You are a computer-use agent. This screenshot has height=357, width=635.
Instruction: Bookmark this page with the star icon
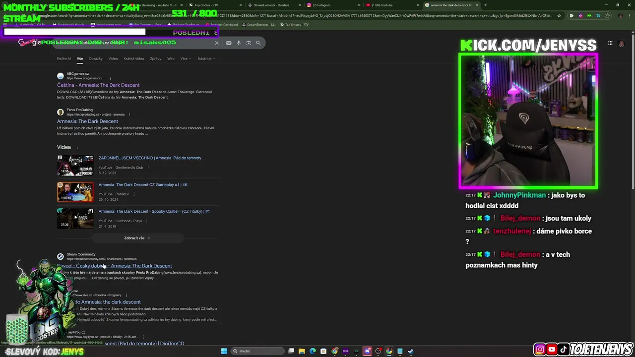[559, 15]
